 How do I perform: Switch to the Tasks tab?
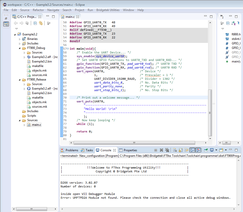(87, 150)
